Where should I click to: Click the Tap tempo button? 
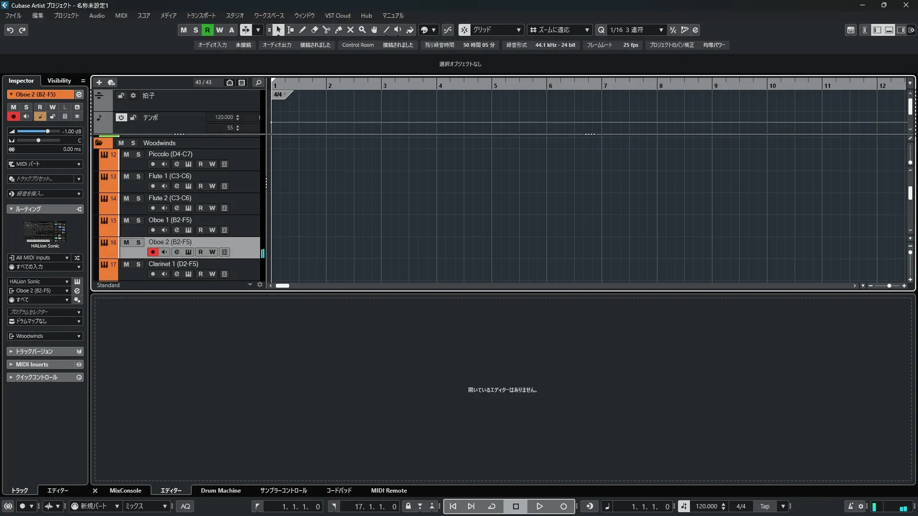tap(765, 506)
